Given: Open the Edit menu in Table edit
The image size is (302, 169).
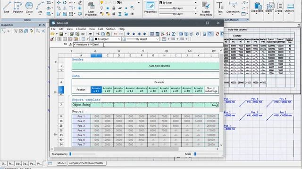Looking at the screenshot, I should click(x=61, y=29).
